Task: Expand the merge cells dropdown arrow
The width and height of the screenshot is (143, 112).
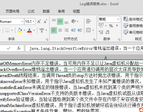Action: pyautogui.click(x=93, y=30)
